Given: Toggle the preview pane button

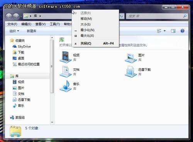Looking at the screenshot, I should click(173, 31).
